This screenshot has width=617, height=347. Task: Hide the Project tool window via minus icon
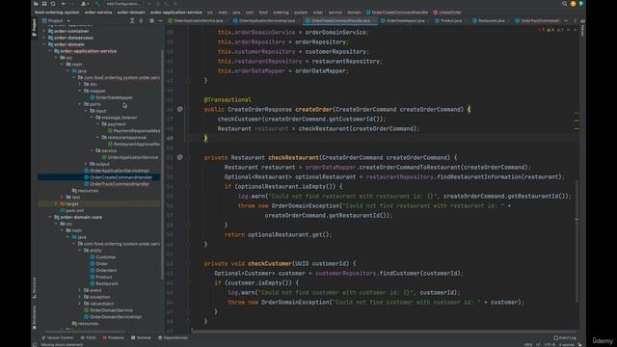pyautogui.click(x=160, y=20)
